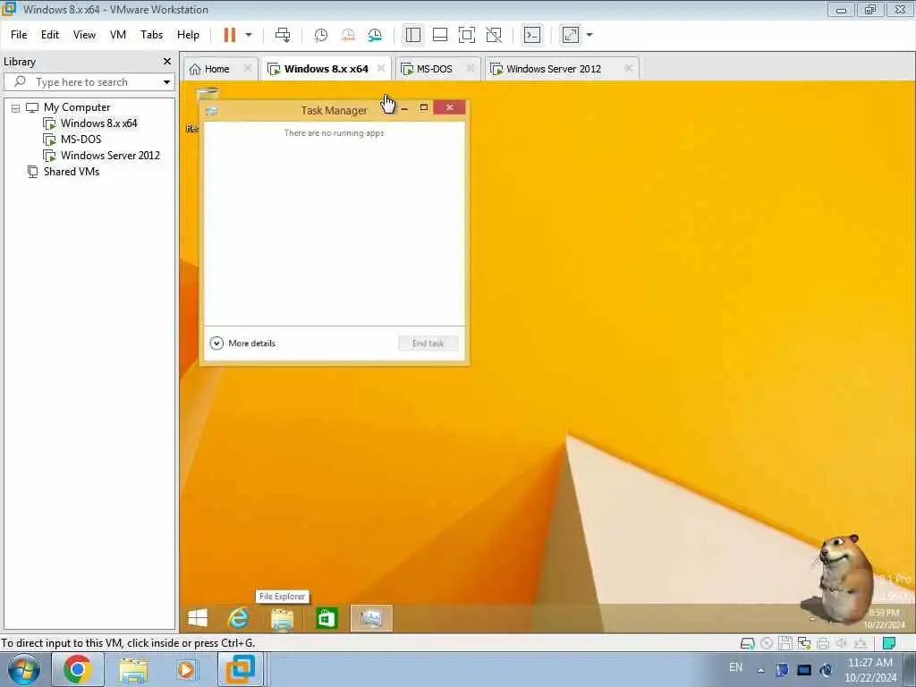The image size is (916, 687).
Task: Open the View menu
Action: click(84, 35)
